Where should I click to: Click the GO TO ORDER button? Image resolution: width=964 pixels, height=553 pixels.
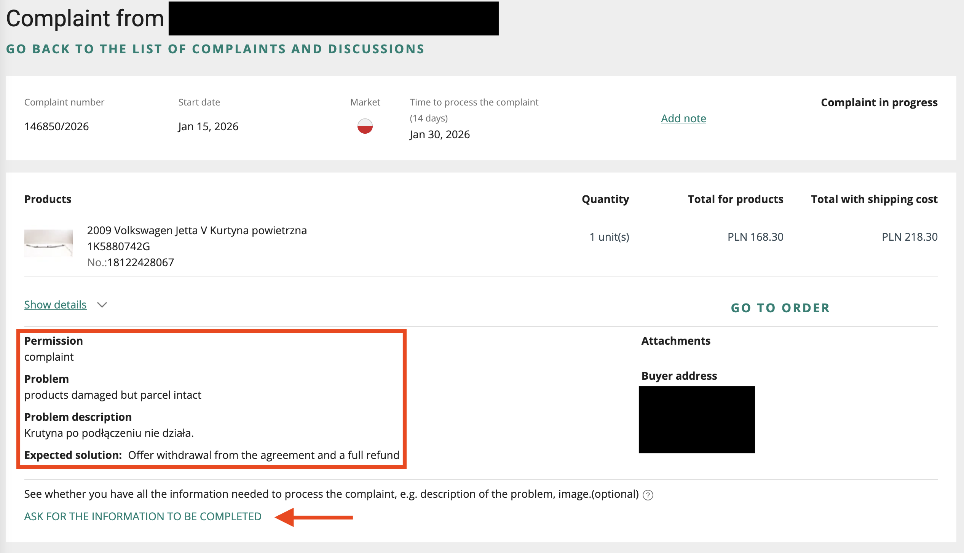click(780, 308)
